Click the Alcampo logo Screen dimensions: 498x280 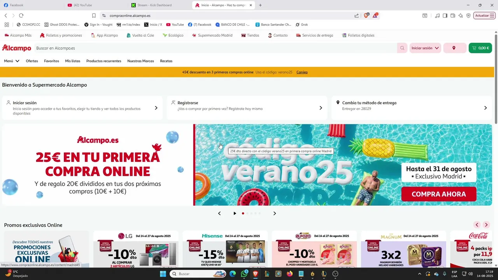coord(16,48)
